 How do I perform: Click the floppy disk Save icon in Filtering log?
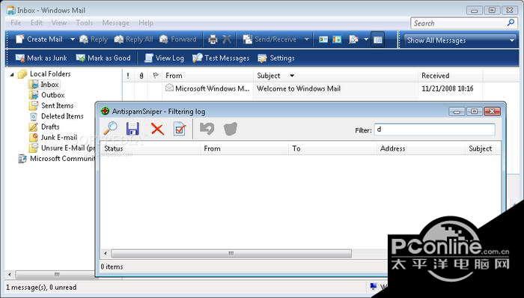132,129
